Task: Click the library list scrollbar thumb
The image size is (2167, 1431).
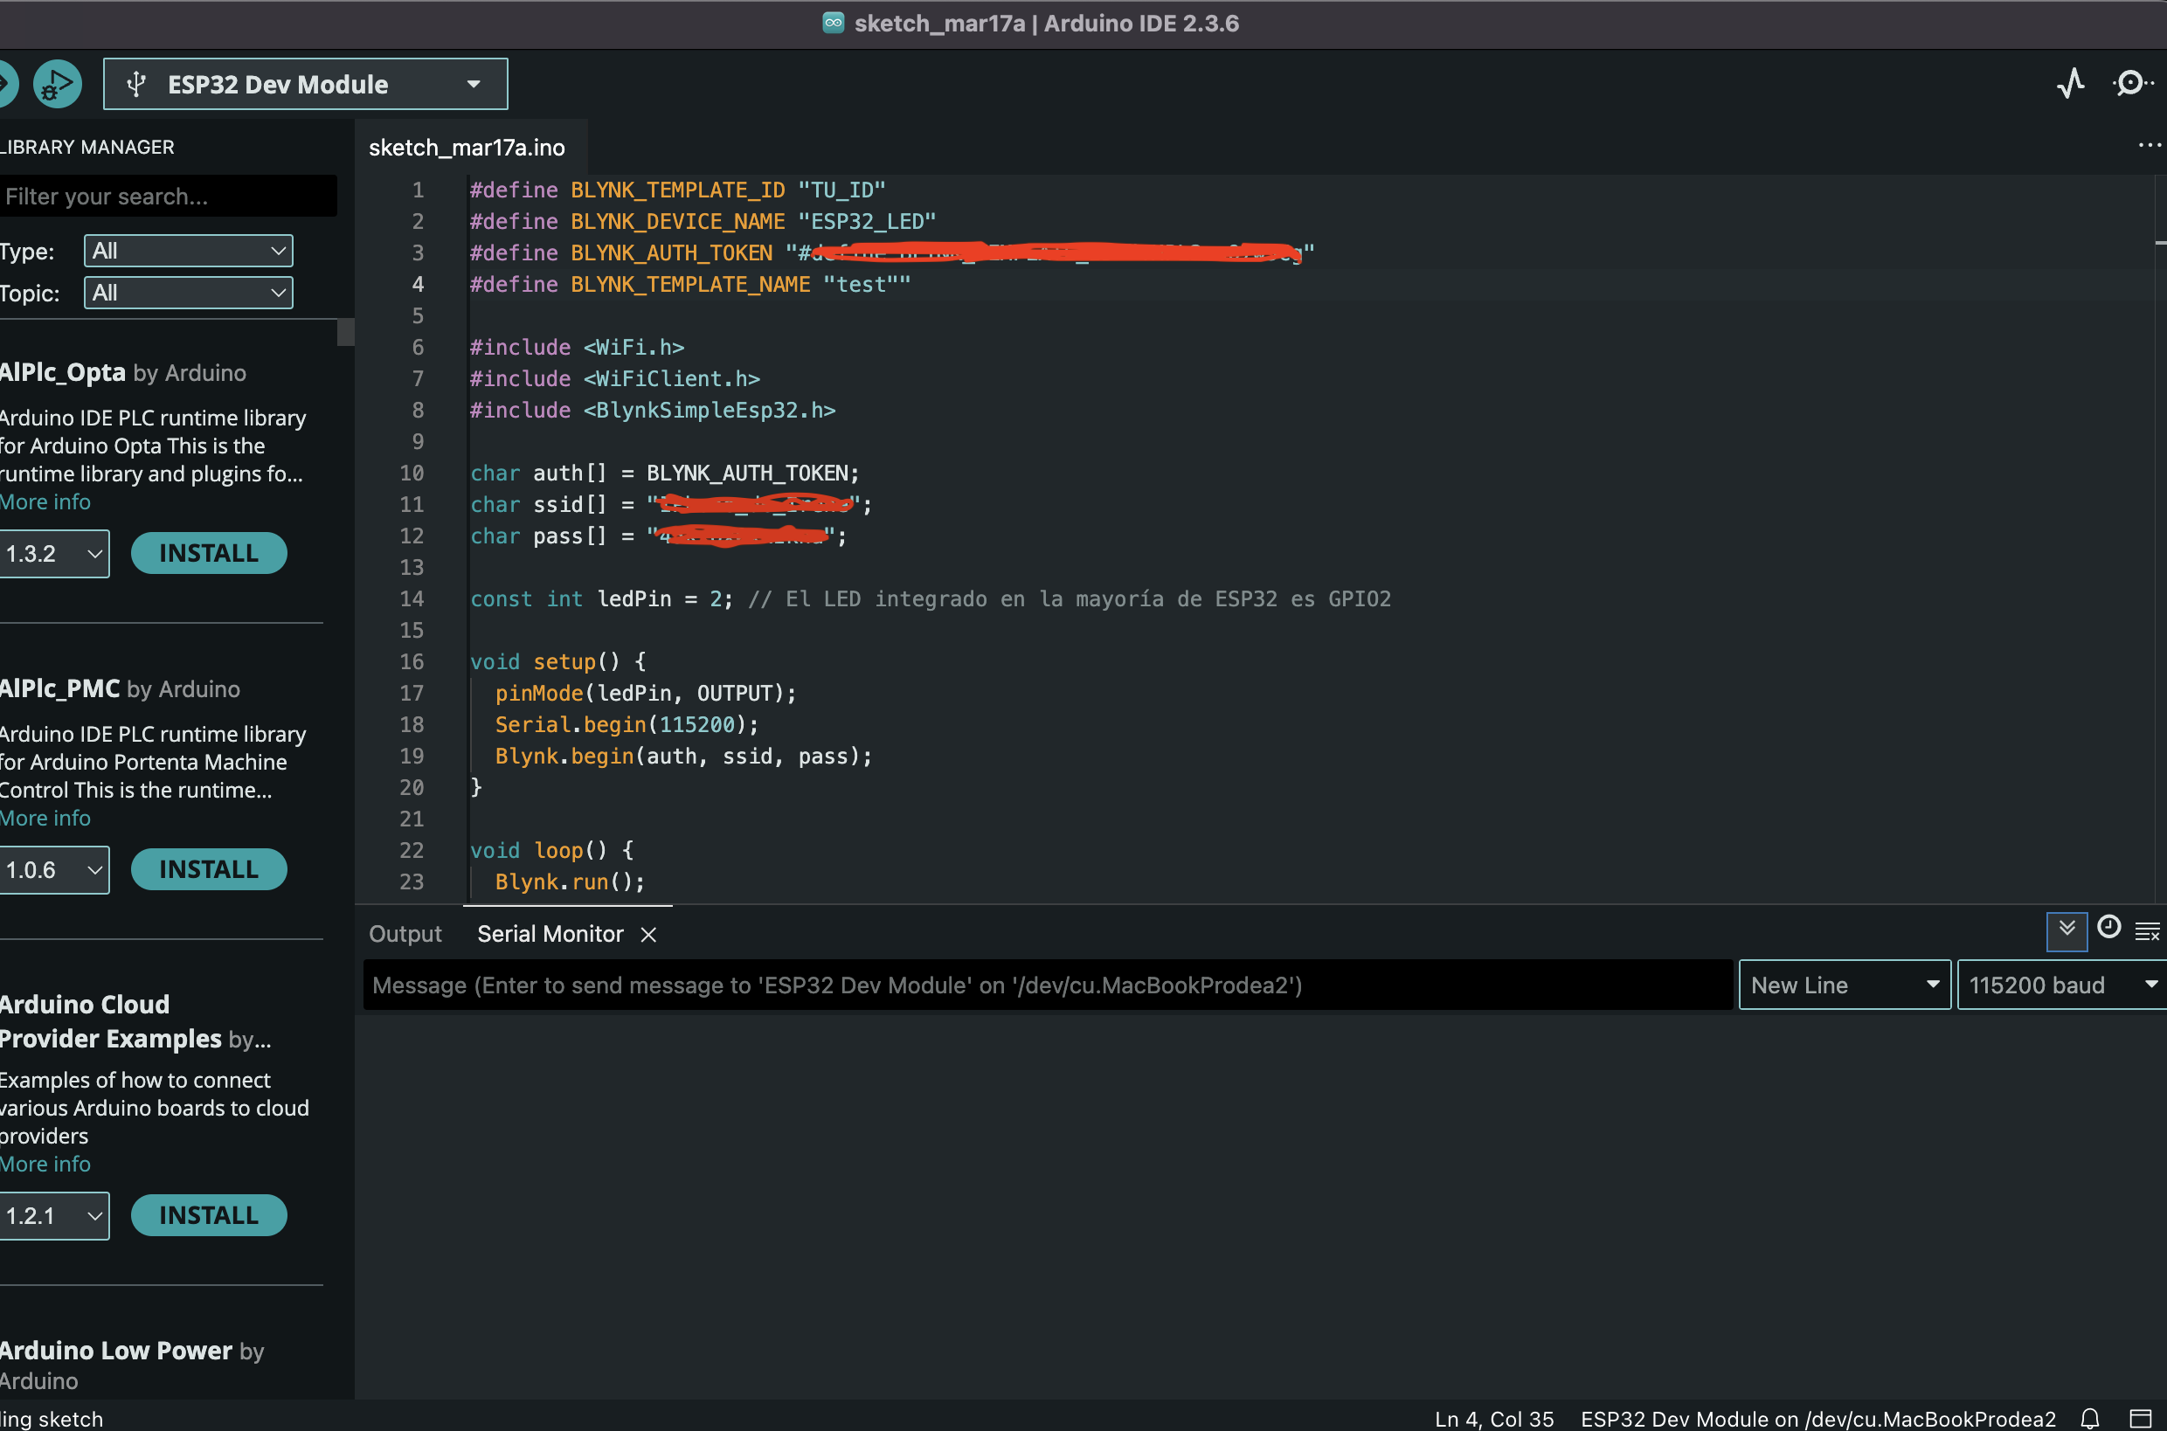Action: pos(345,332)
